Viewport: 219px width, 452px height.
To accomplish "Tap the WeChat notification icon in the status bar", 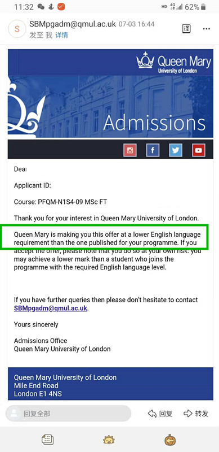I will click(41, 7).
